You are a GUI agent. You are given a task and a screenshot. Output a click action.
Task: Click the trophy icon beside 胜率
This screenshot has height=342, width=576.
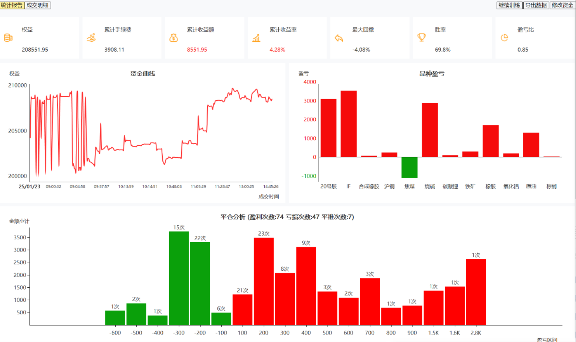(x=421, y=38)
